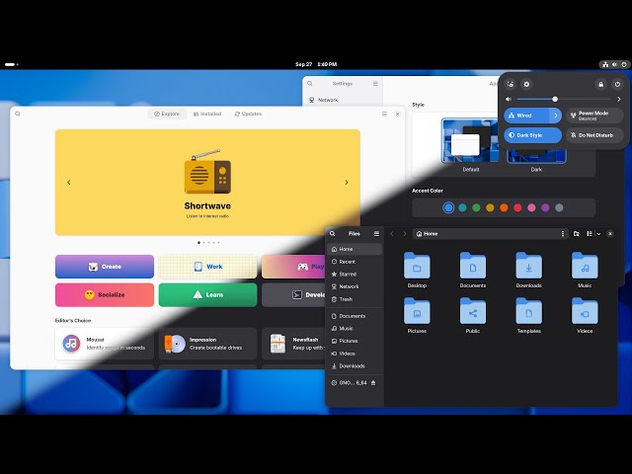Open Trash in Files sidebar
This screenshot has height=474, width=632.
[355, 299]
